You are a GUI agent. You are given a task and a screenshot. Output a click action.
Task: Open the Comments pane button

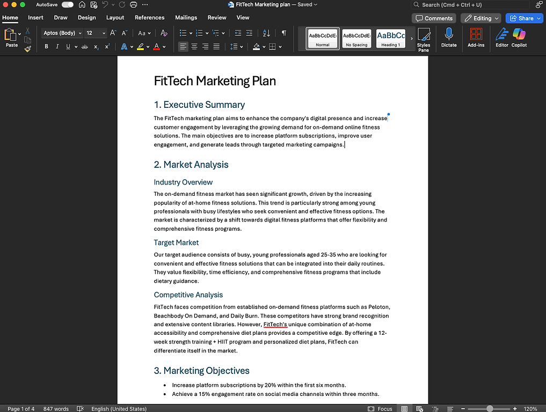pyautogui.click(x=434, y=18)
